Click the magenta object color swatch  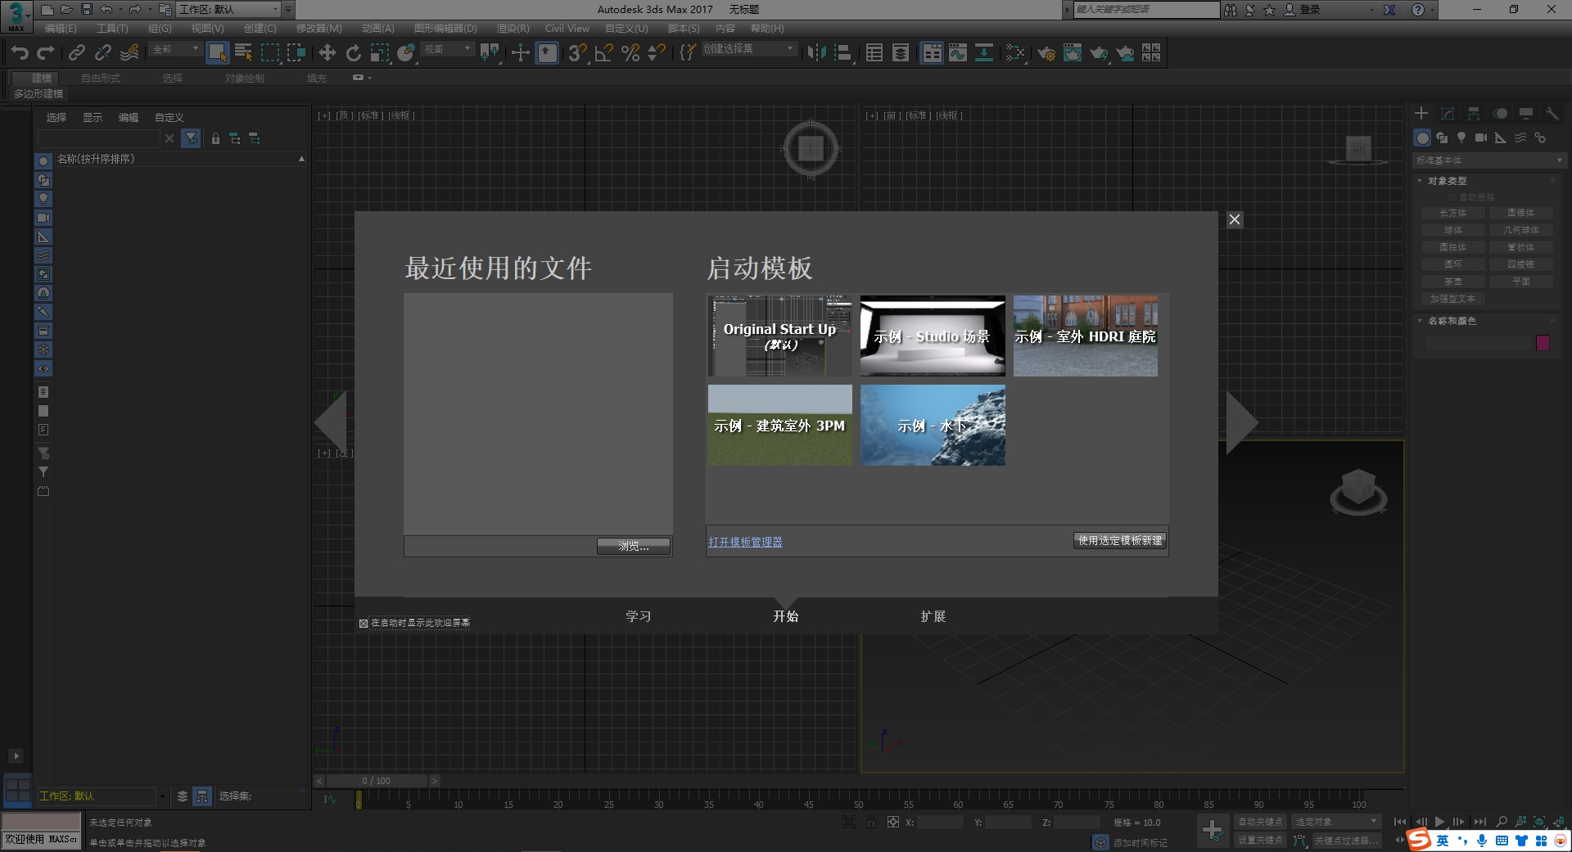tap(1543, 343)
